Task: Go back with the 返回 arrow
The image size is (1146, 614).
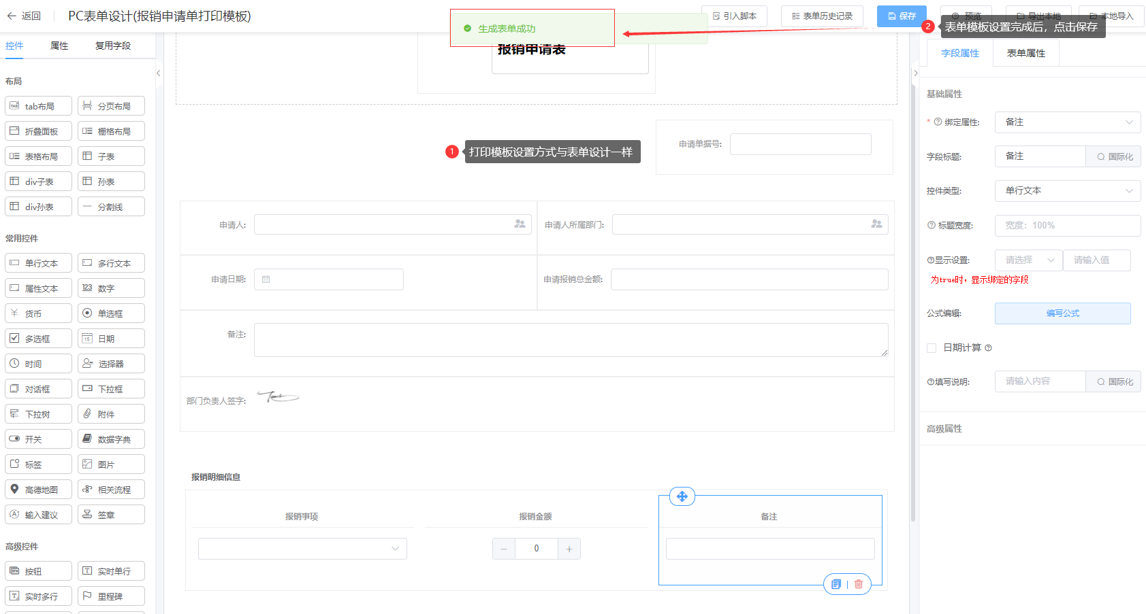Action: click(x=24, y=16)
